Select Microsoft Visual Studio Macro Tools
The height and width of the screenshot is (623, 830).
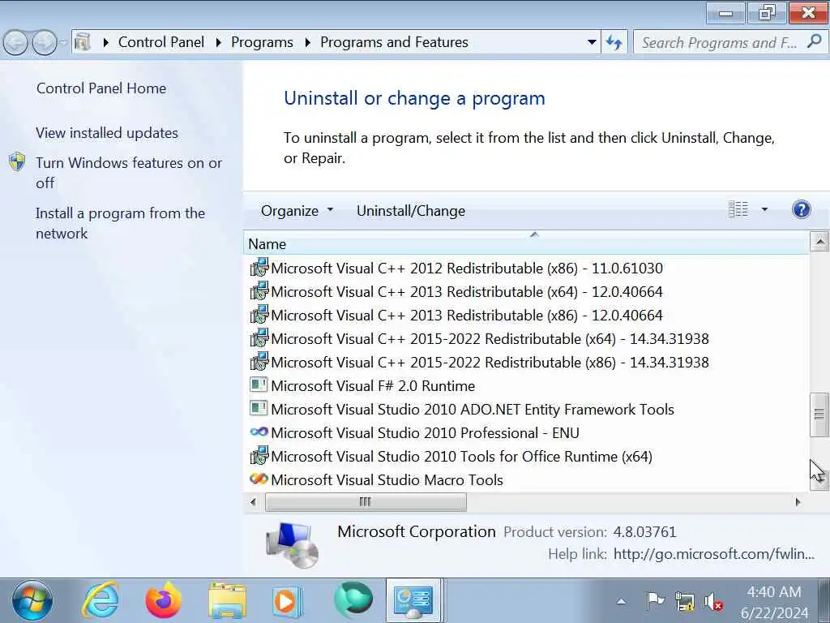point(376,479)
